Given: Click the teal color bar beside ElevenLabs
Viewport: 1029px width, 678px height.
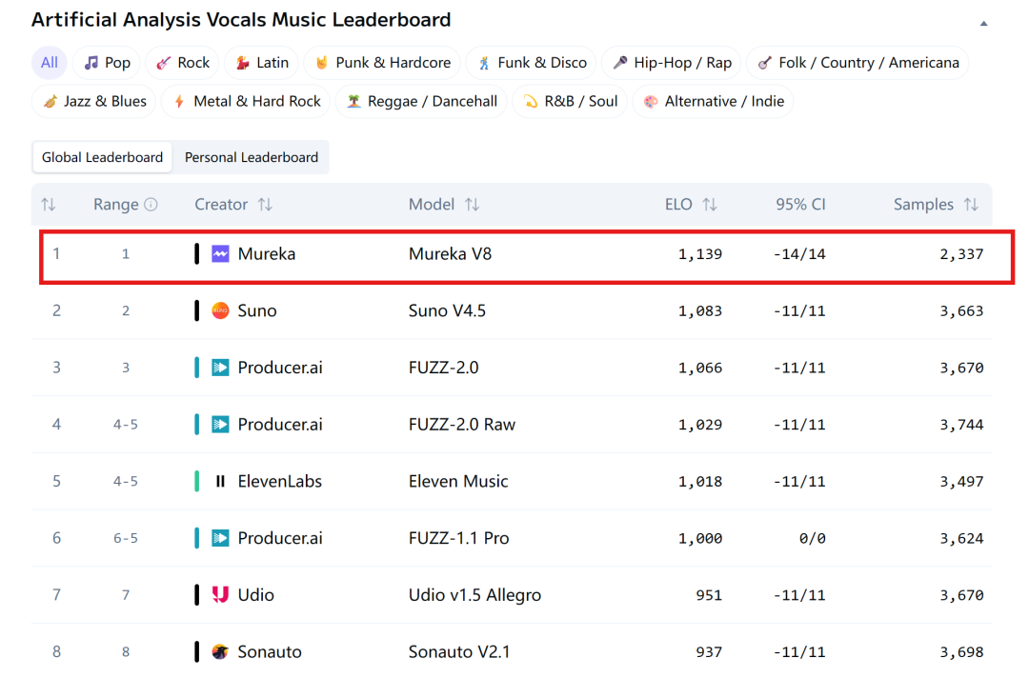Looking at the screenshot, I should point(196,482).
